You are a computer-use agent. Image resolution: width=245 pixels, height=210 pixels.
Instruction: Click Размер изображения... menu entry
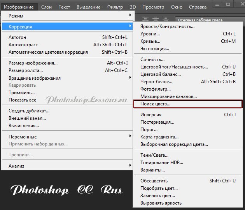pos(33,63)
